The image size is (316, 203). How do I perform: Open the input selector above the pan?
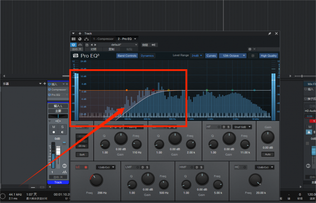point(58,106)
